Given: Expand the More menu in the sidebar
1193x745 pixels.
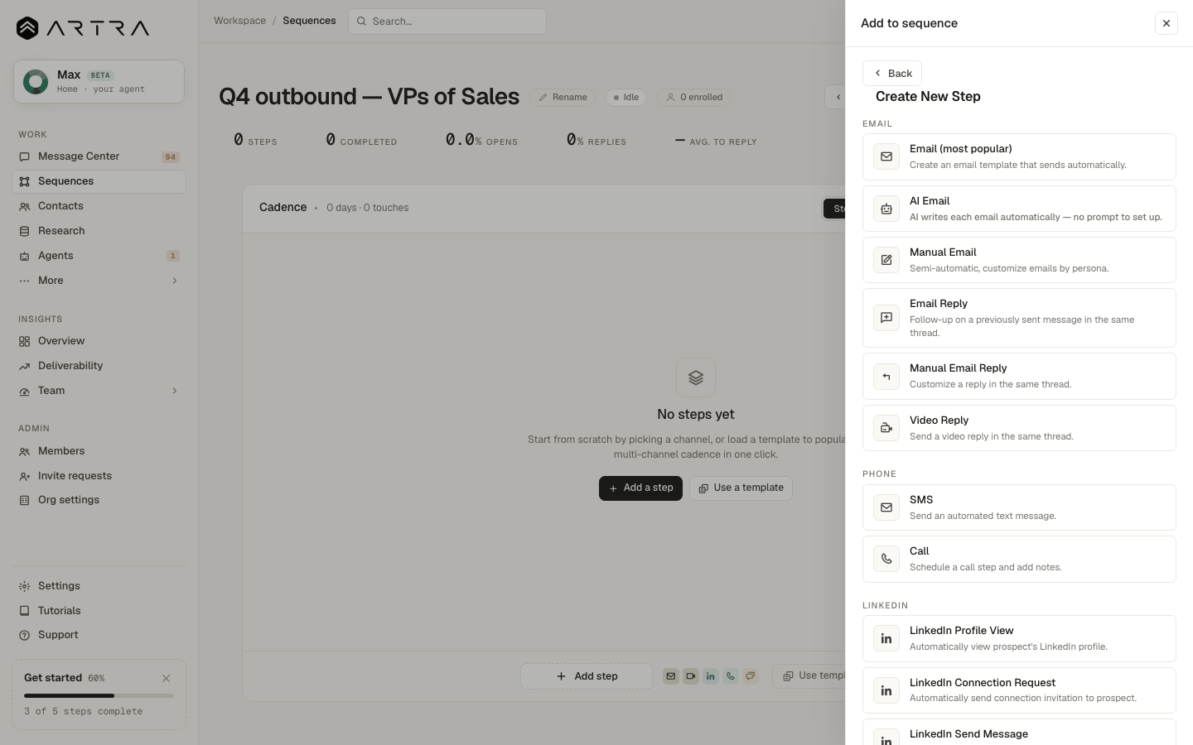Looking at the screenshot, I should pyautogui.click(x=99, y=281).
